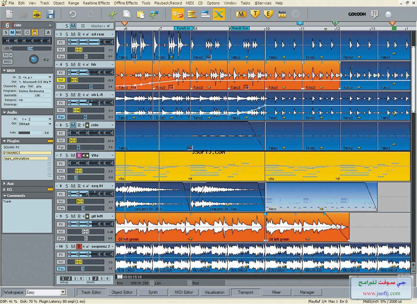Screen dimensions: 417x304
Task: Open the Manager panel
Action: [307, 292]
